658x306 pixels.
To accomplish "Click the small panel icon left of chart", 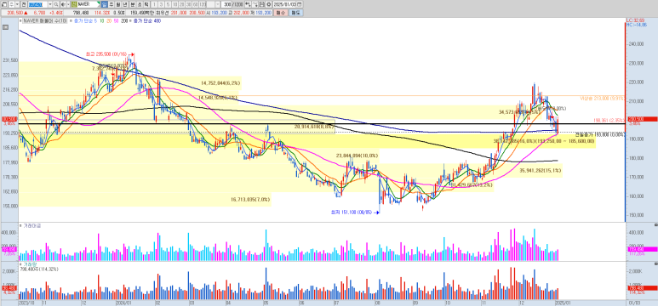I will 5,27.
